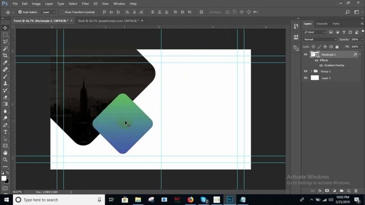Screen dimensions: 365x205
Task: Open the Filter menu
Action: pyautogui.click(x=85, y=4)
